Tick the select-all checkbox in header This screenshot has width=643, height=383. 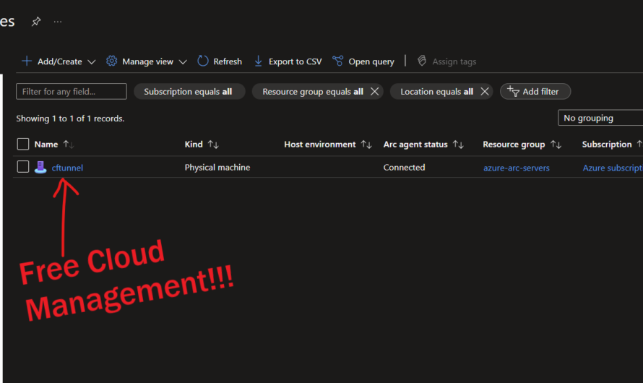(x=23, y=144)
